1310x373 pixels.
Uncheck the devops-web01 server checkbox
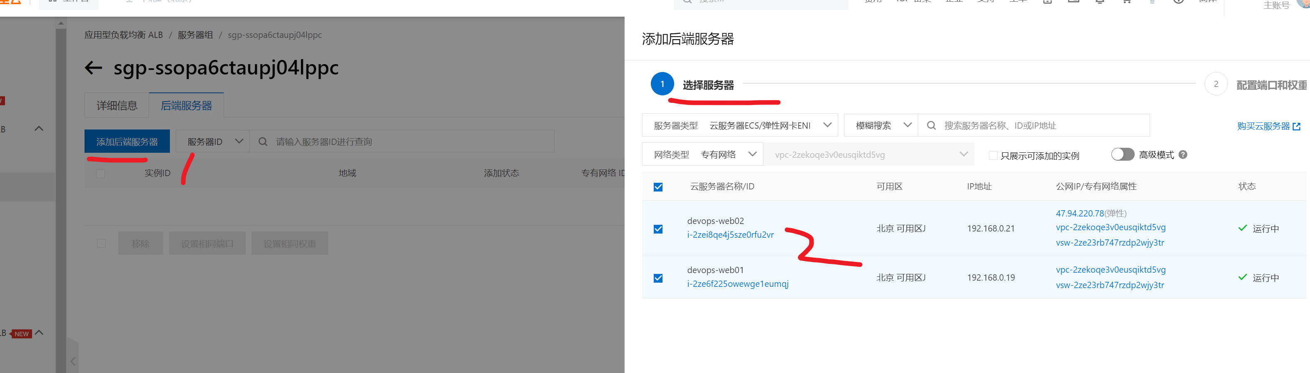pyautogui.click(x=658, y=279)
